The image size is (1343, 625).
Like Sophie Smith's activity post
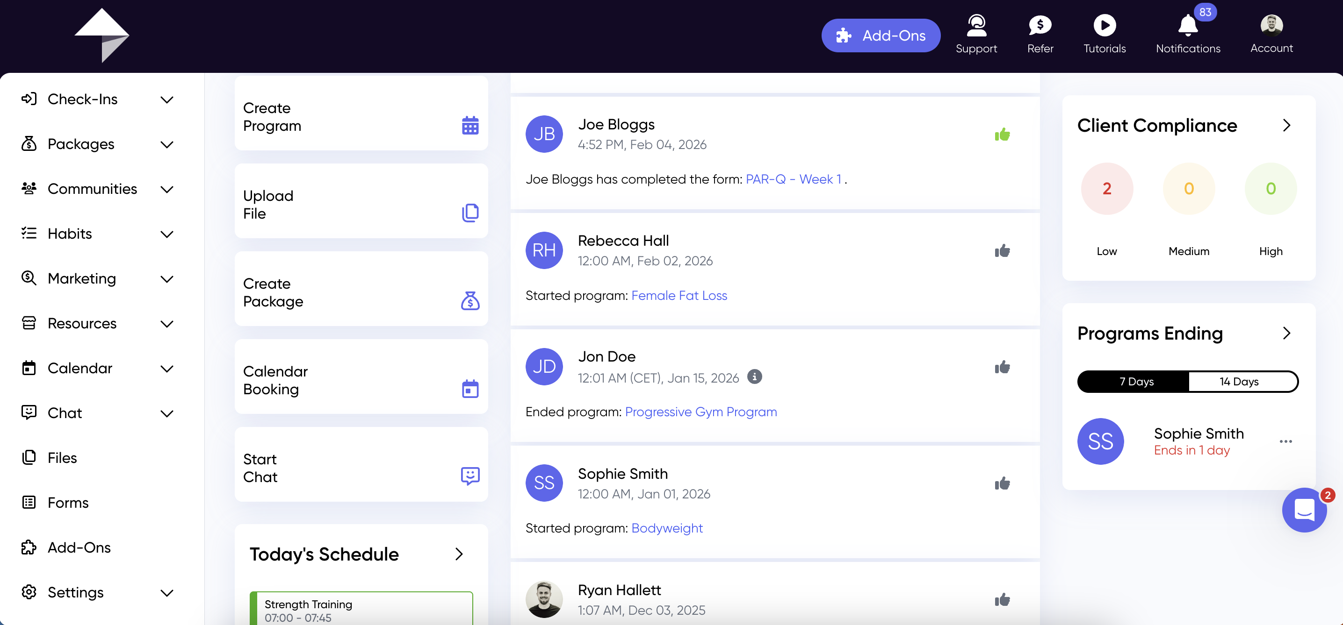click(x=1002, y=483)
